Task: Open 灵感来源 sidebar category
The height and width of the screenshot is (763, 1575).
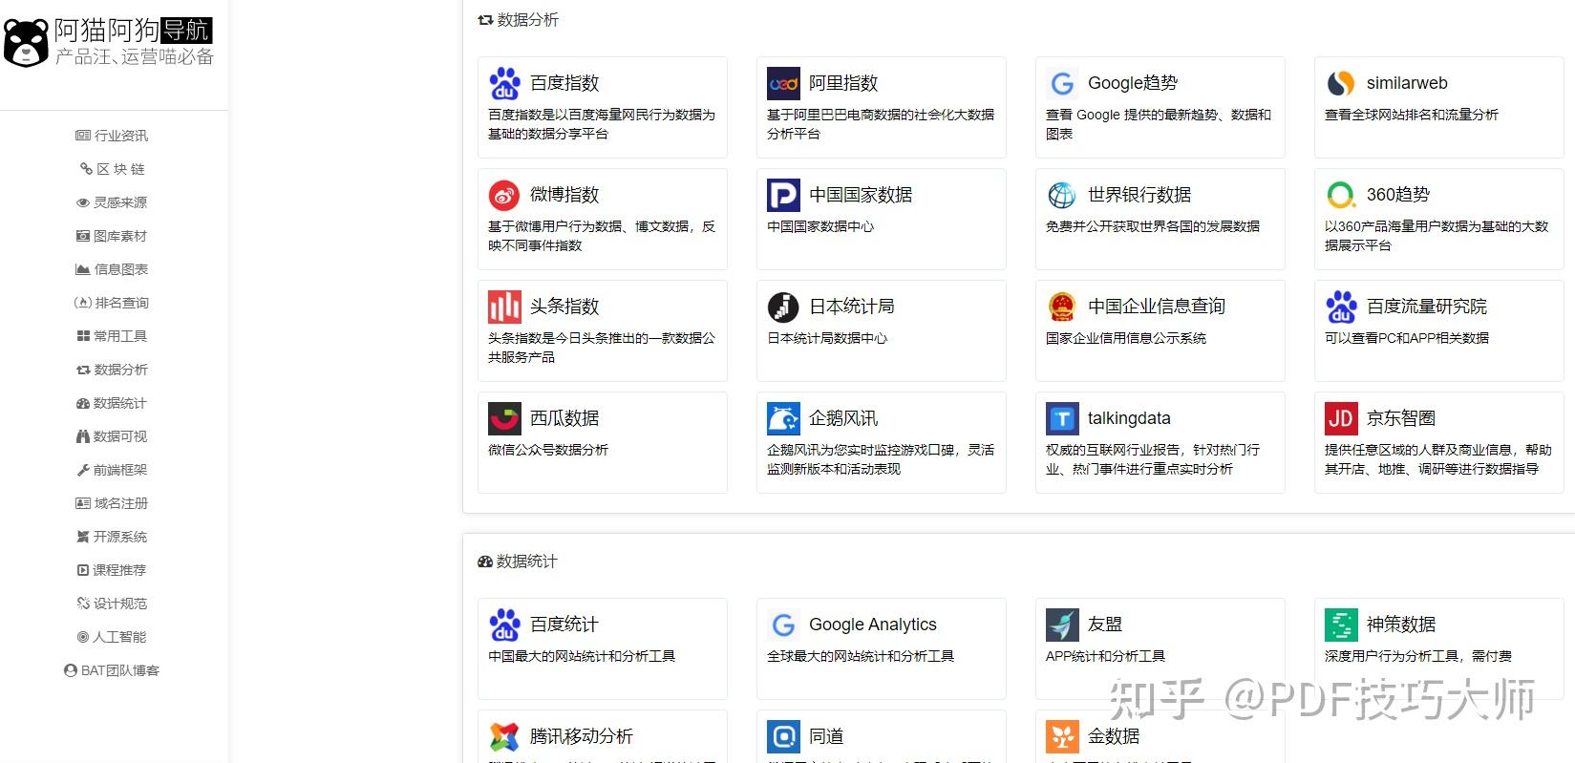Action: pos(112,202)
